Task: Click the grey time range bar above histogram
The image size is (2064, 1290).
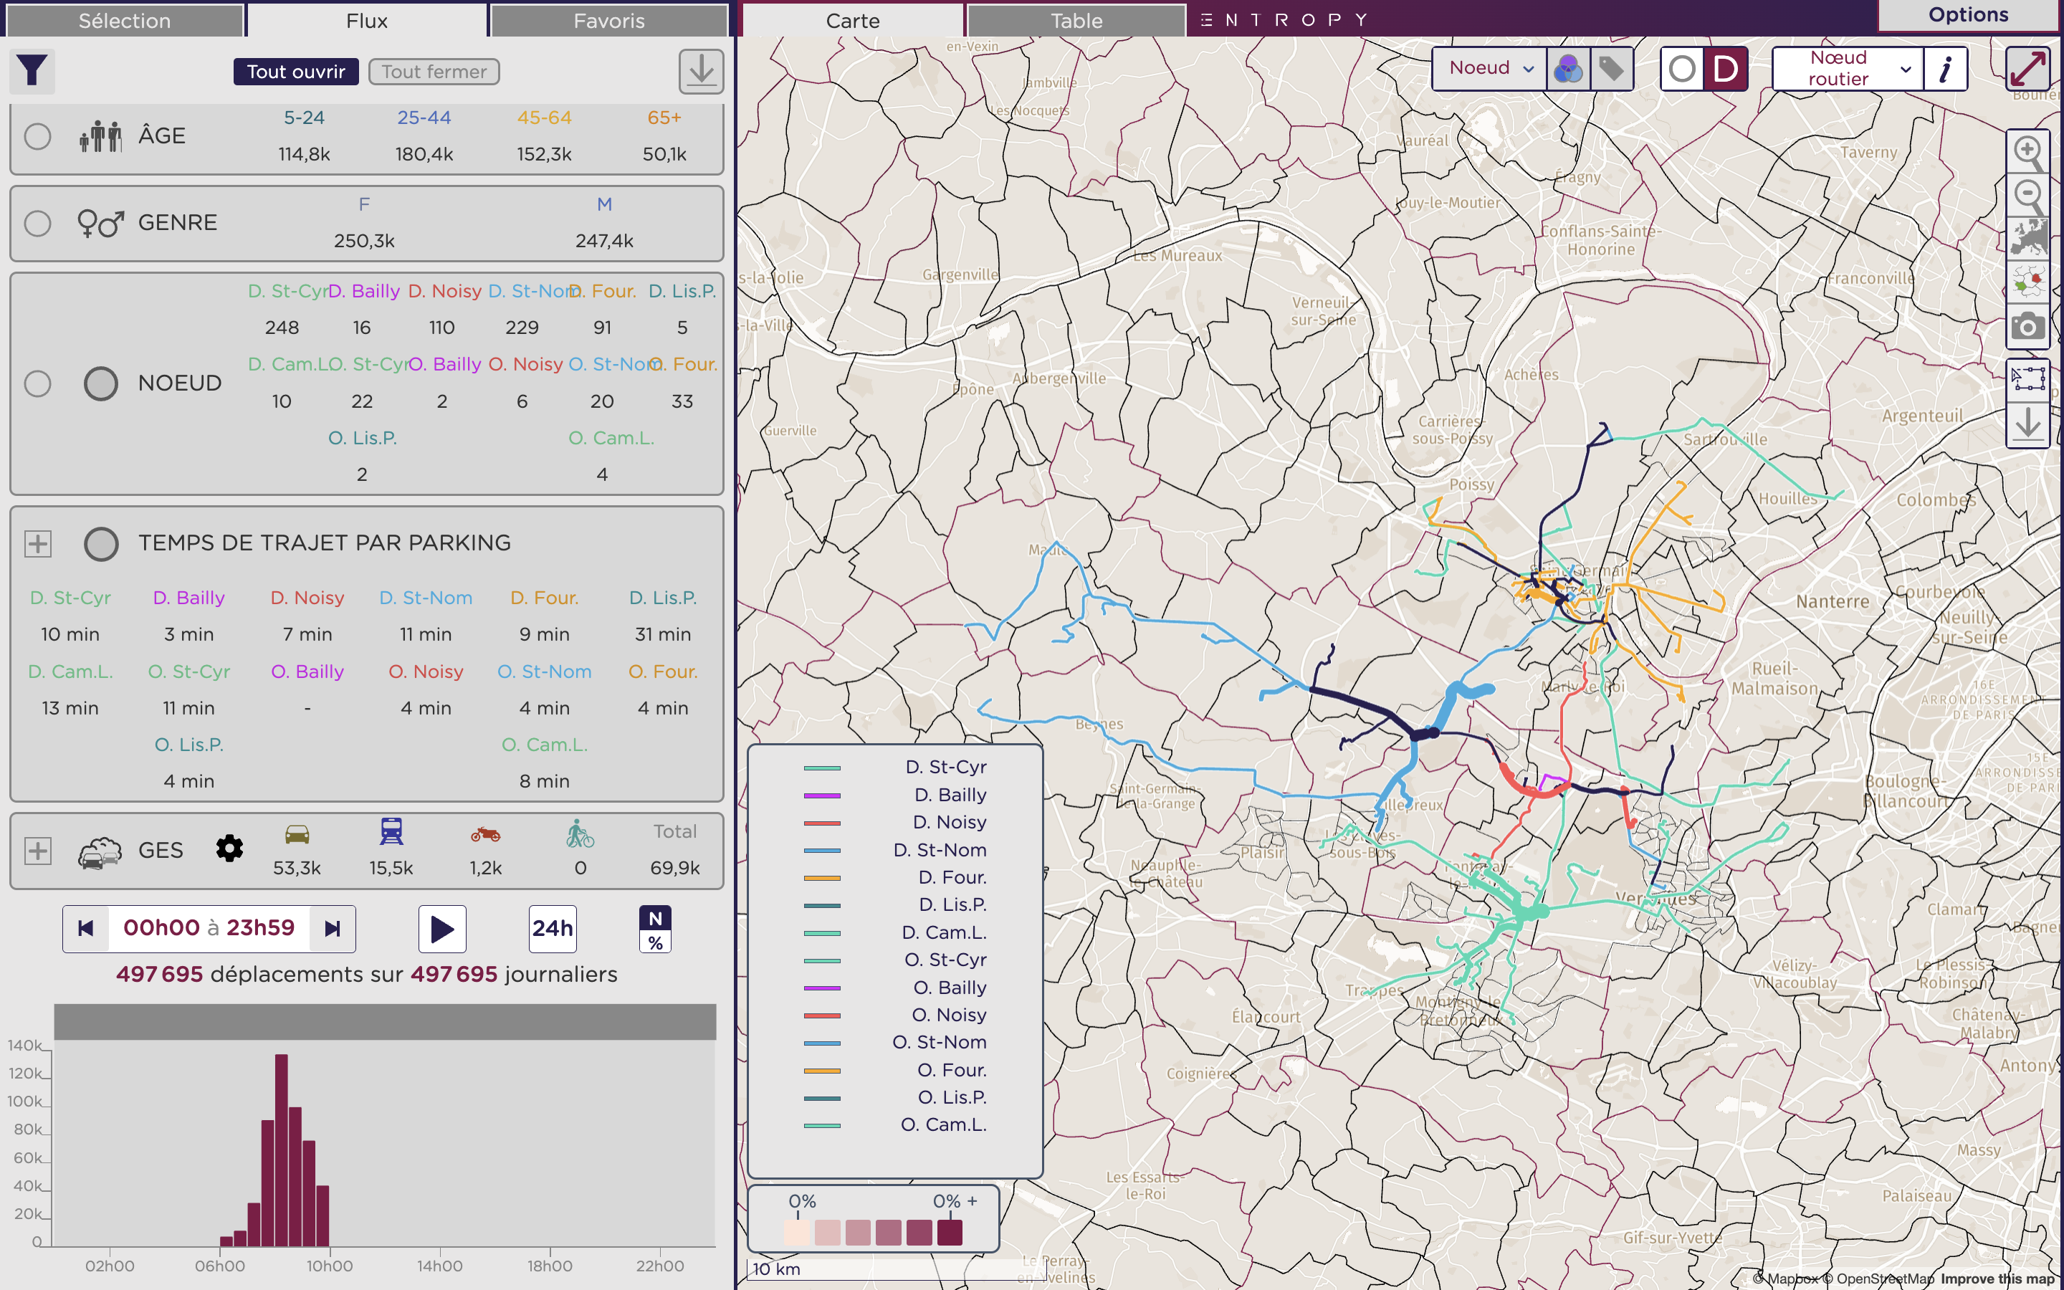Action: pyautogui.click(x=385, y=1021)
